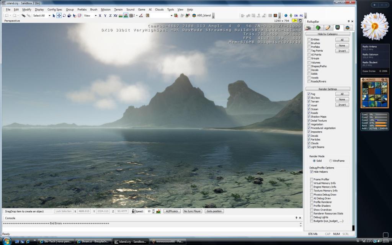This screenshot has height=245, width=392.
Task: Click None in Render Settings
Action: (x=342, y=100)
